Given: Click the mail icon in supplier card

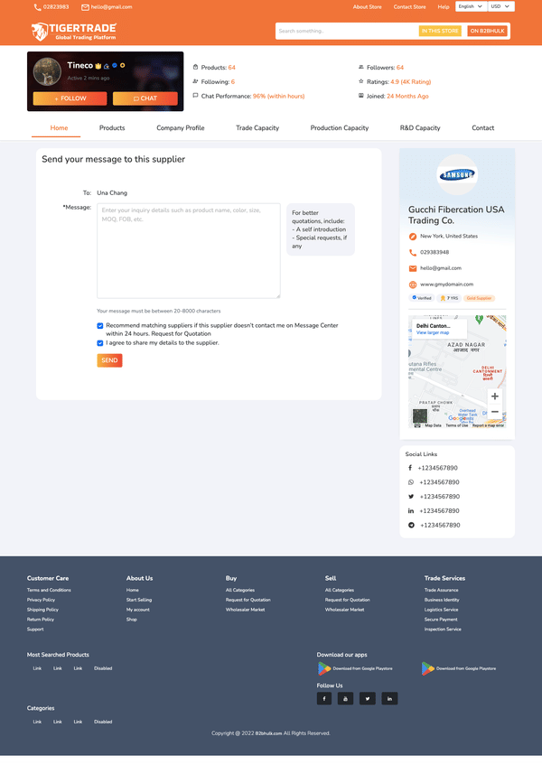Looking at the screenshot, I should pos(413,268).
